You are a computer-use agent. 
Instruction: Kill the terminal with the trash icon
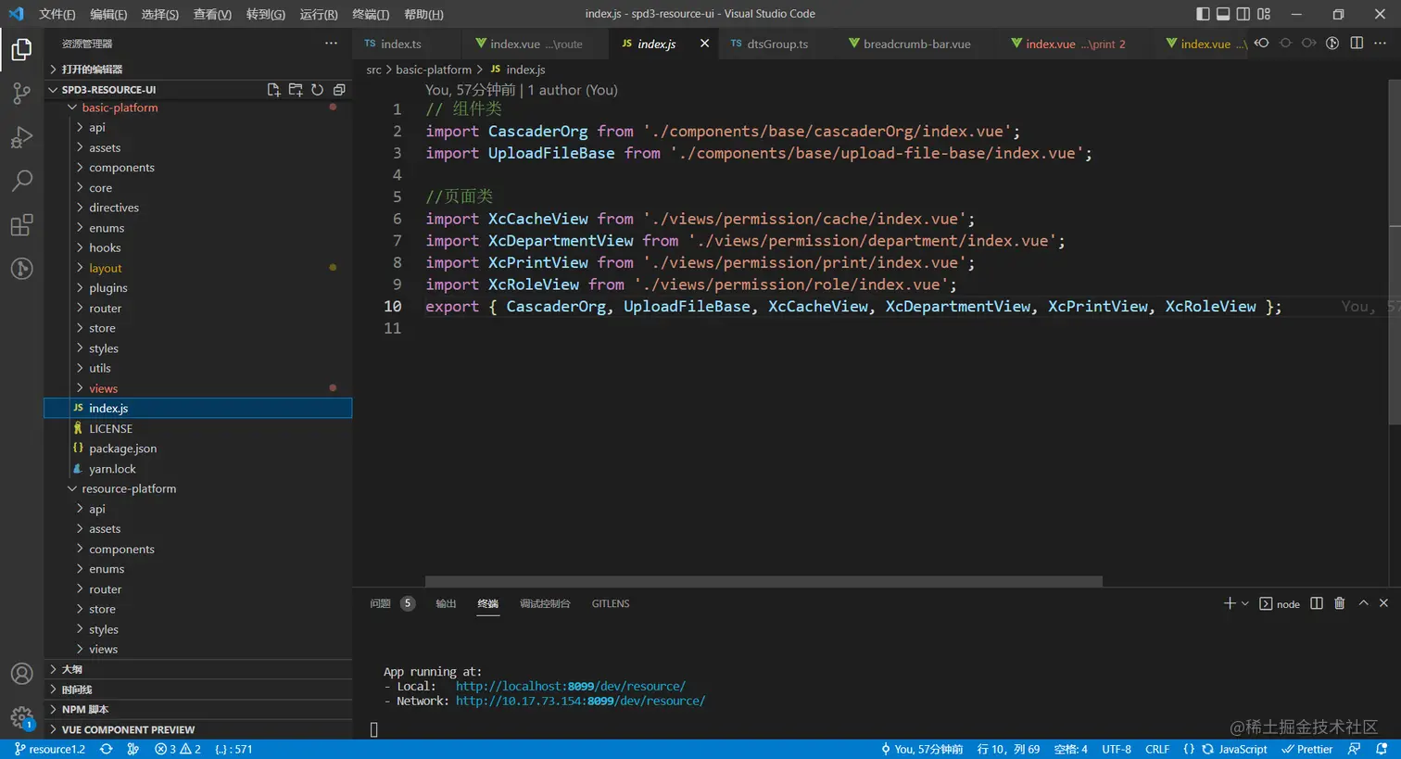(x=1339, y=603)
